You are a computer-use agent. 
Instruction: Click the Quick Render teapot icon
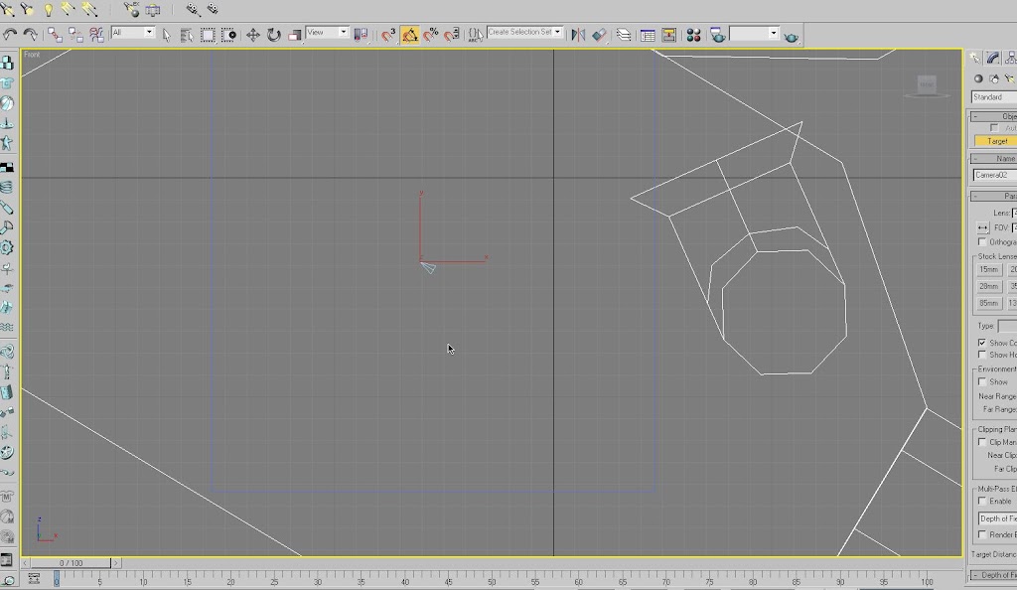[x=791, y=36]
